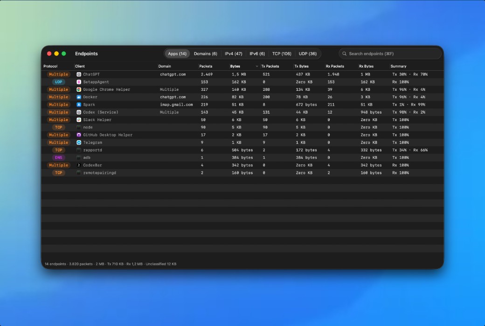
Task: Sort by the Tx Packets column header
Action: tap(270, 67)
